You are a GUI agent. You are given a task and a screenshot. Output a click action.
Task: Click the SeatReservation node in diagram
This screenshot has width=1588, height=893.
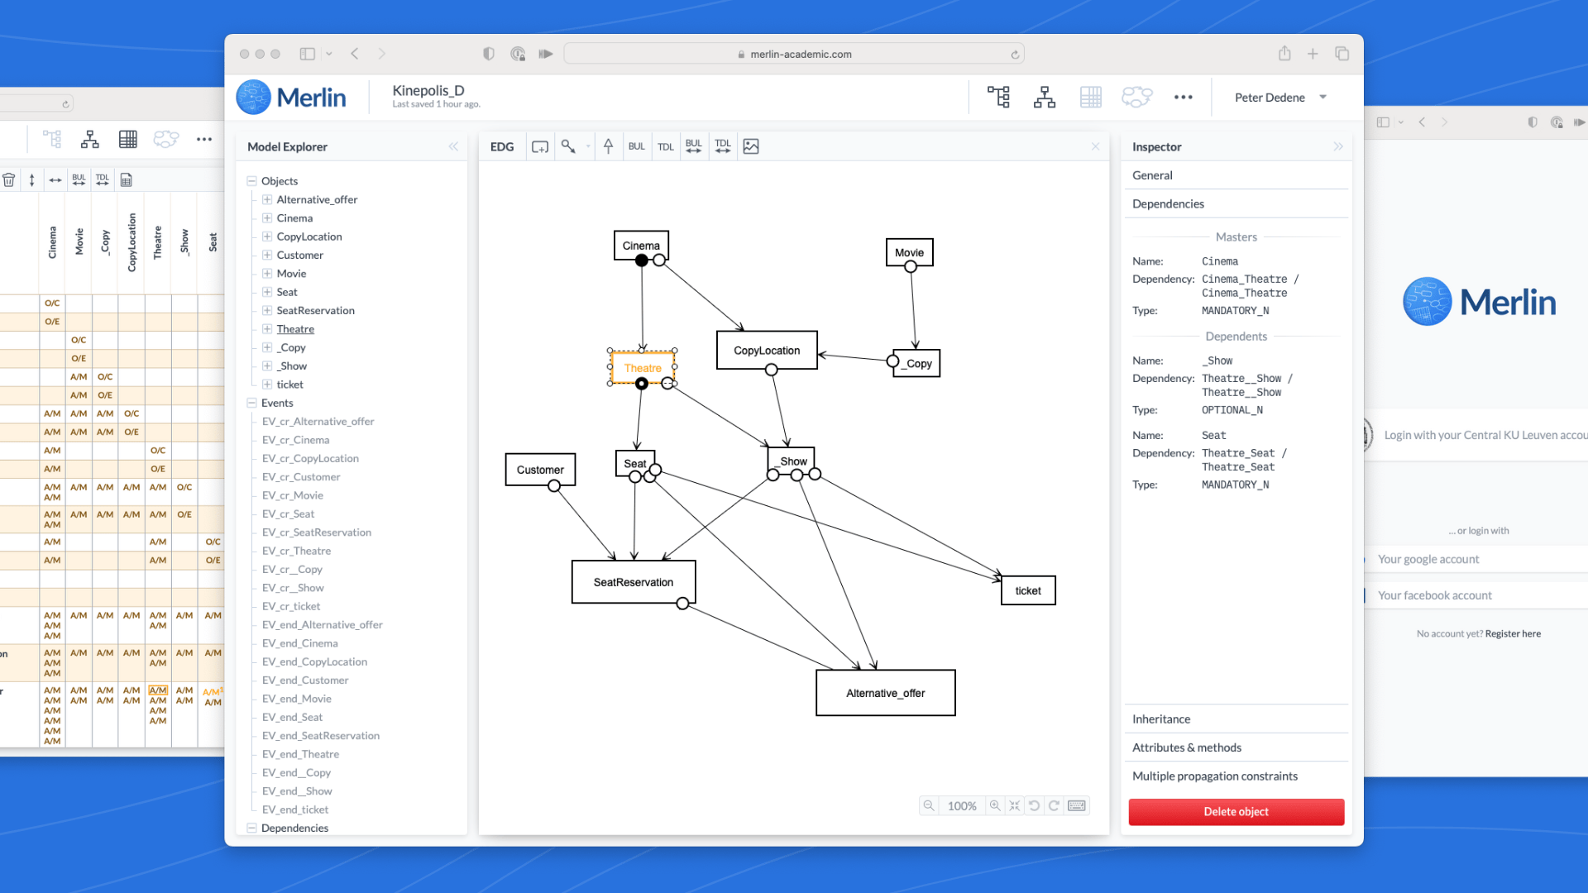click(x=633, y=582)
